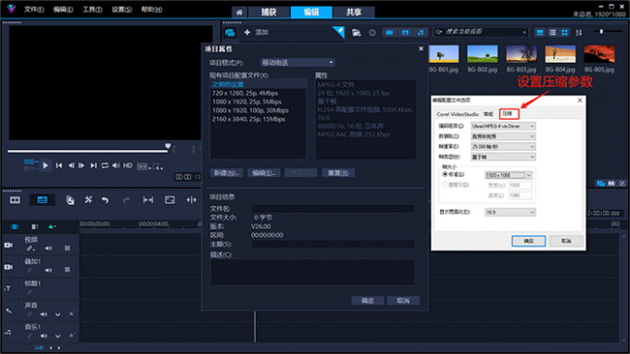Open the media library panel icon
Image resolution: width=630 pixels, height=354 pixels.
pyautogui.click(x=230, y=32)
